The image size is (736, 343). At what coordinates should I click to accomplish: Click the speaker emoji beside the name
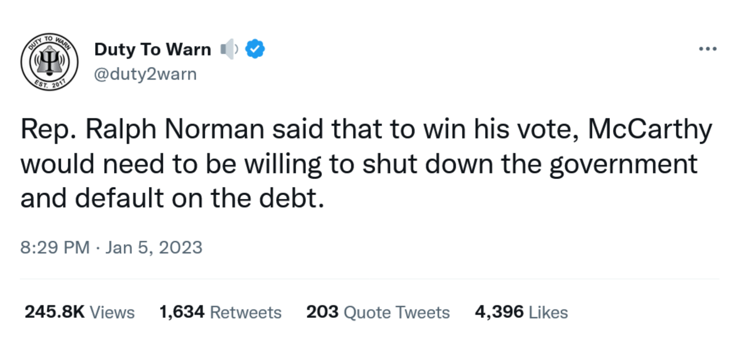229,49
